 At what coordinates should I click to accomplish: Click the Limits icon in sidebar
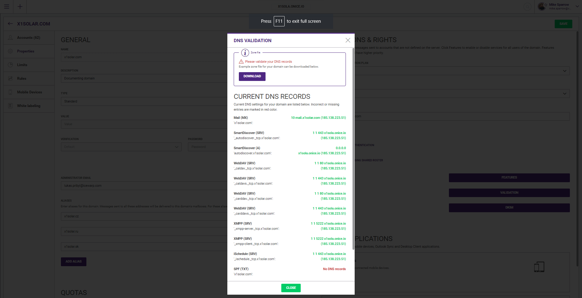tap(10, 65)
